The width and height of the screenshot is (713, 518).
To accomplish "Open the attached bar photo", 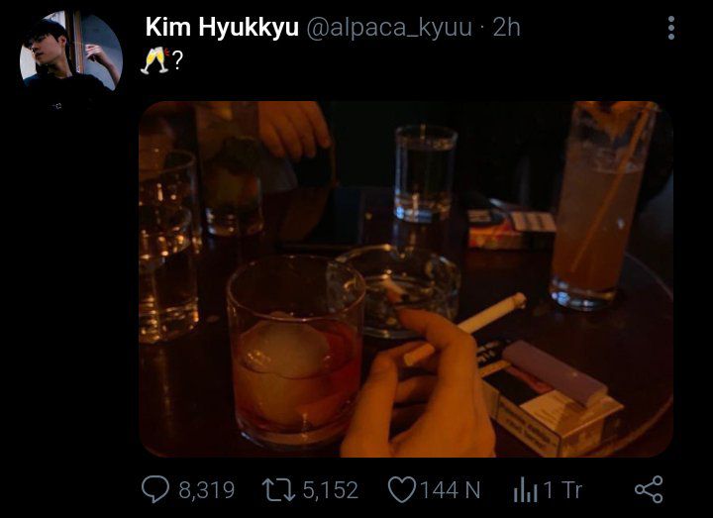I will tap(406, 278).
